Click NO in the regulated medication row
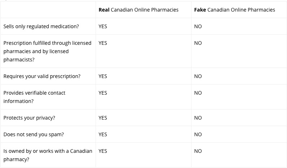 pyautogui.click(x=198, y=26)
